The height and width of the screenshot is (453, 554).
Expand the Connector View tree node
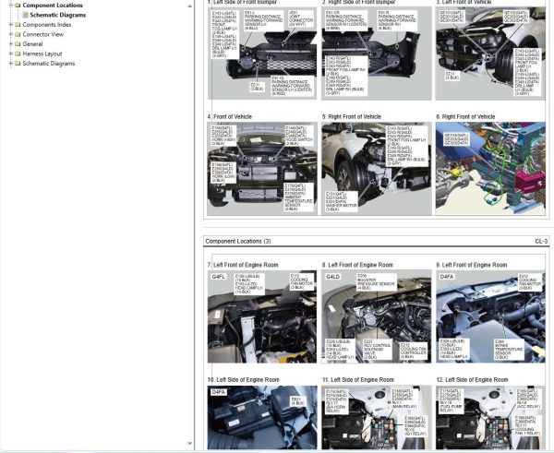(11, 34)
